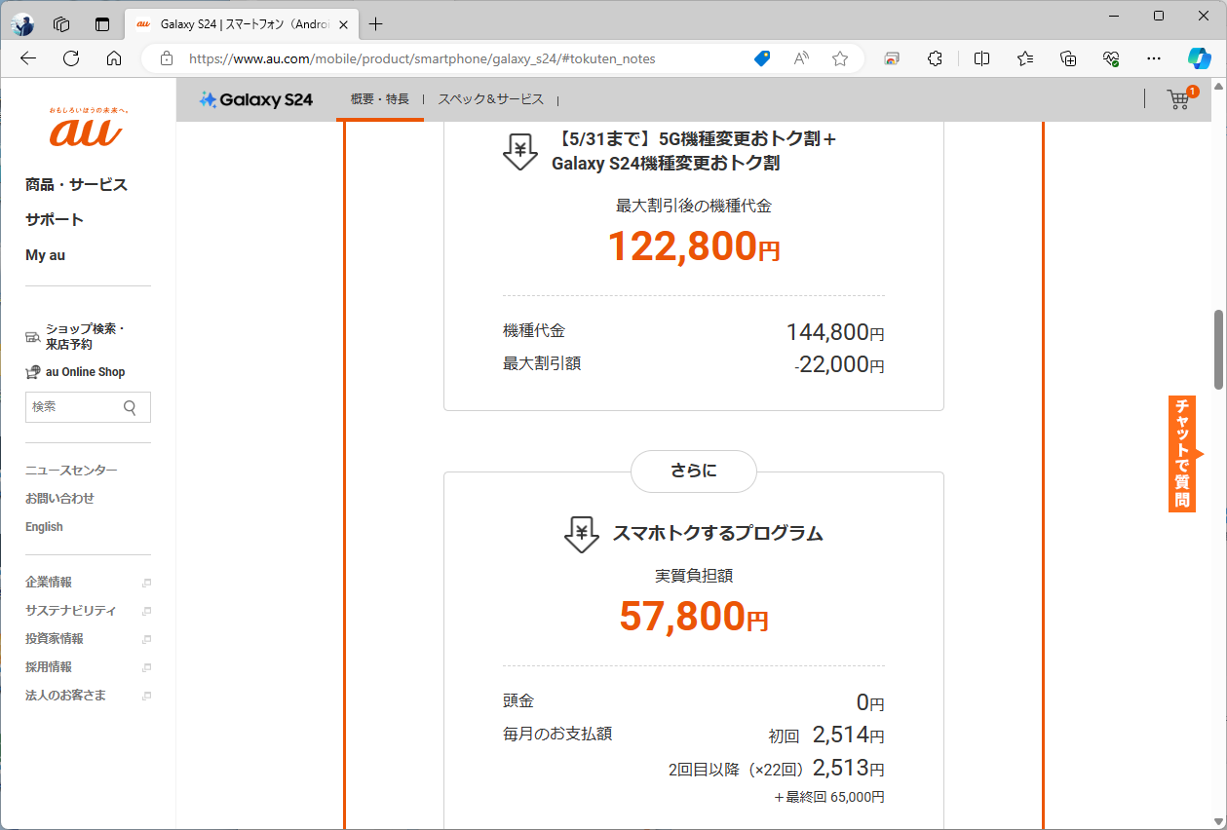1227x830 pixels.
Task: Click the 初回 2,514円 value
Action: pyautogui.click(x=826, y=735)
